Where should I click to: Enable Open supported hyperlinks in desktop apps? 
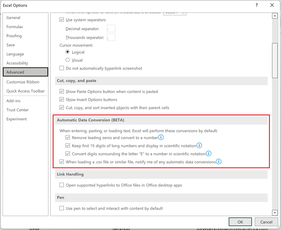[62, 185]
